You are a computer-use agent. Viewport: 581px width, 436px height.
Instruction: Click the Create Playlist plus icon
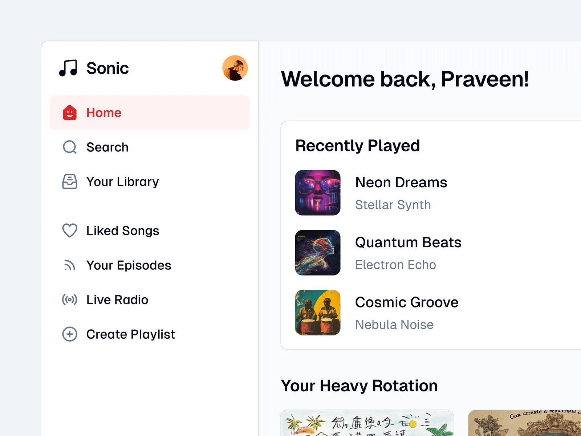[x=70, y=334]
